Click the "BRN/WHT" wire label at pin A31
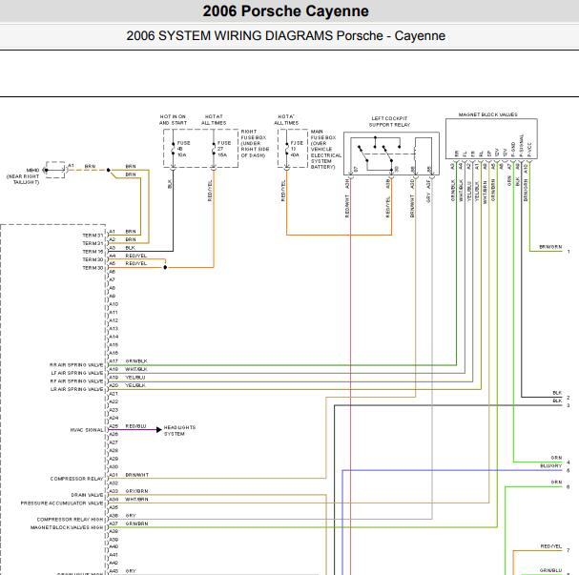Viewport: 579px width, 575px height. pyautogui.click(x=137, y=475)
